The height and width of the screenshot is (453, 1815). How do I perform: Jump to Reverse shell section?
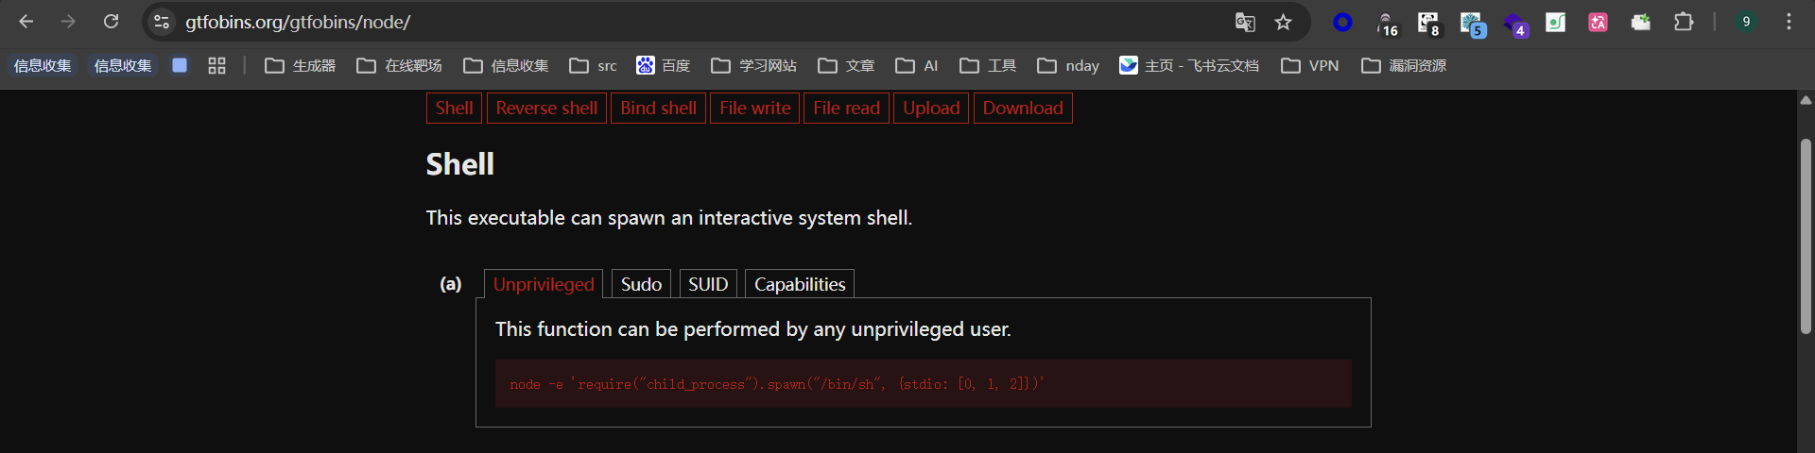pos(546,108)
